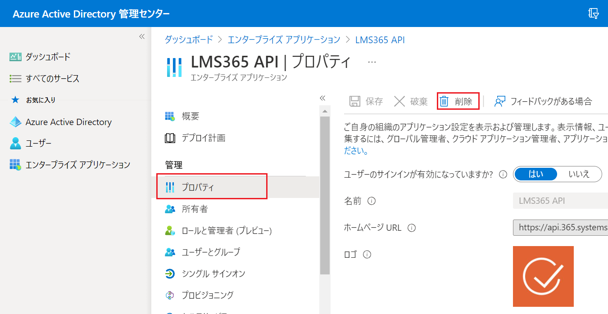Click the feedback person icon
608x314 pixels.
pyautogui.click(x=500, y=101)
